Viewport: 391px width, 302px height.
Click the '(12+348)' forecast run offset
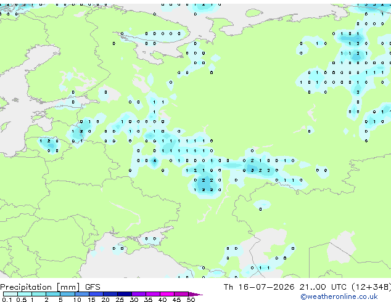pos(371,287)
